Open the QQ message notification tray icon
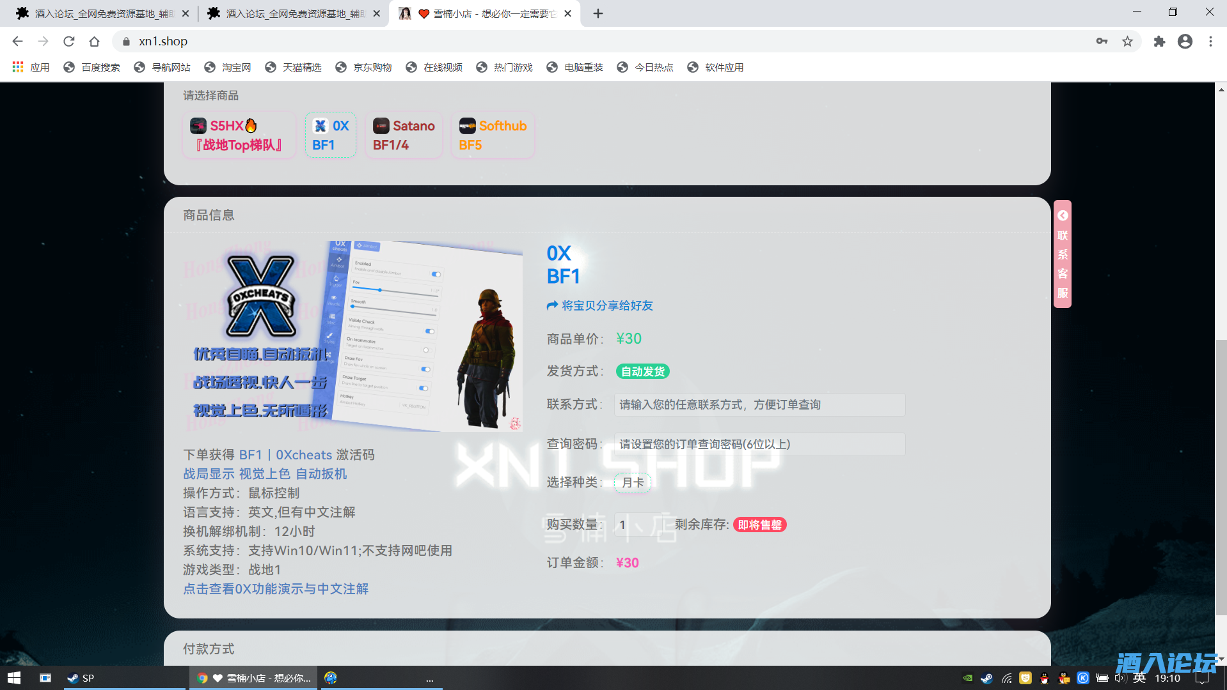The width and height of the screenshot is (1227, 690). 1064,678
